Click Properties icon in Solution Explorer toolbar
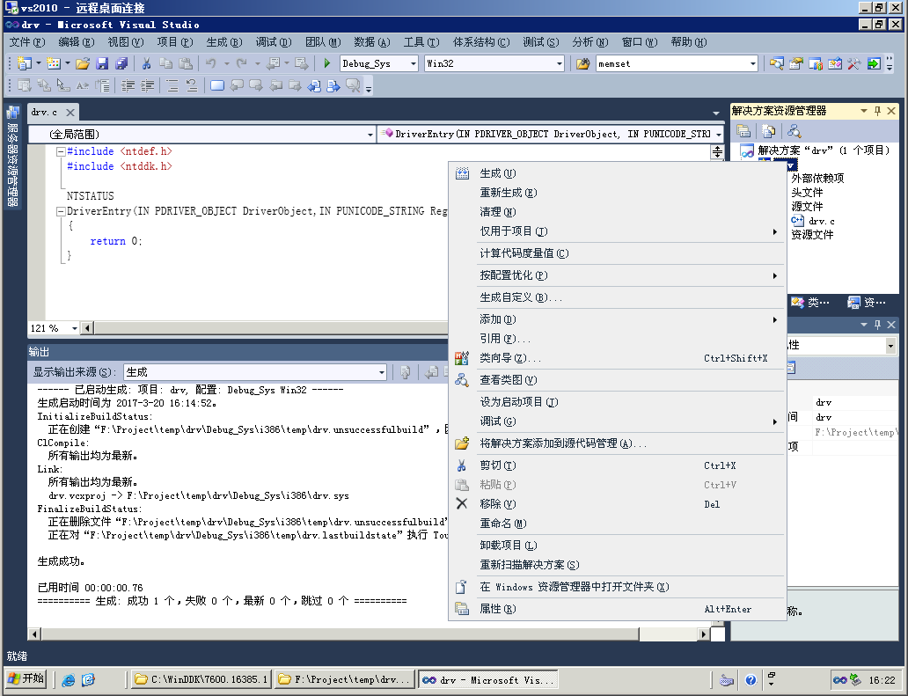 click(x=743, y=131)
